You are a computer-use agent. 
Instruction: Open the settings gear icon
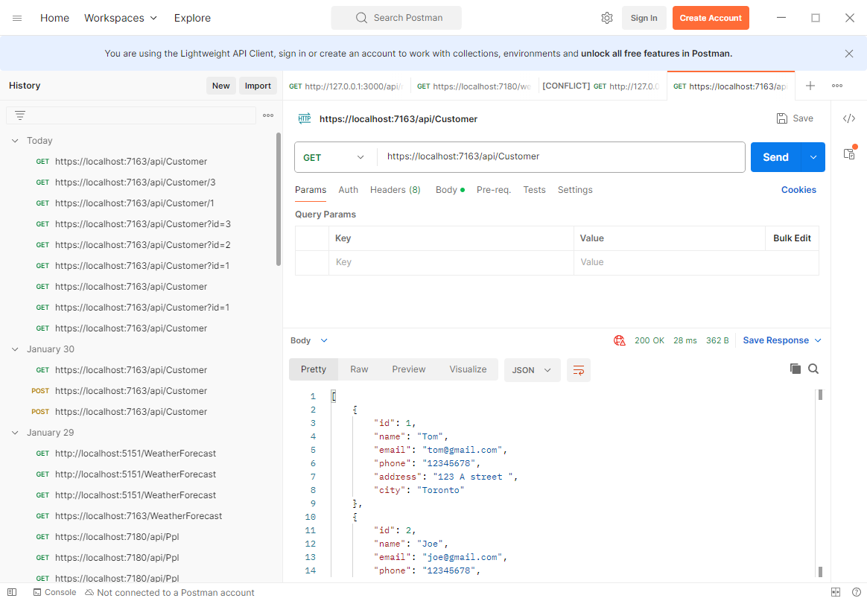[x=606, y=18]
